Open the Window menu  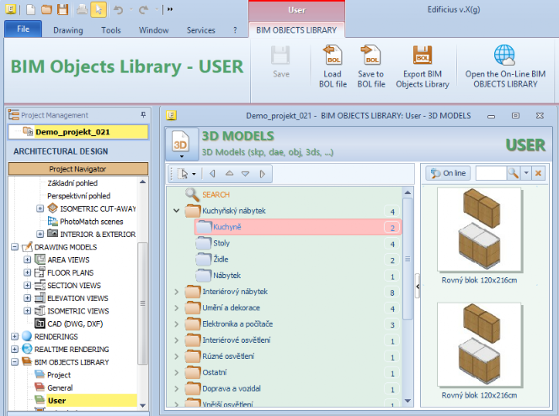154,30
